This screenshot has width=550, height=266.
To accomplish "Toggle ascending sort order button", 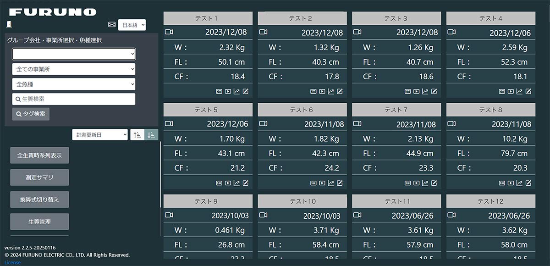I will point(137,134).
